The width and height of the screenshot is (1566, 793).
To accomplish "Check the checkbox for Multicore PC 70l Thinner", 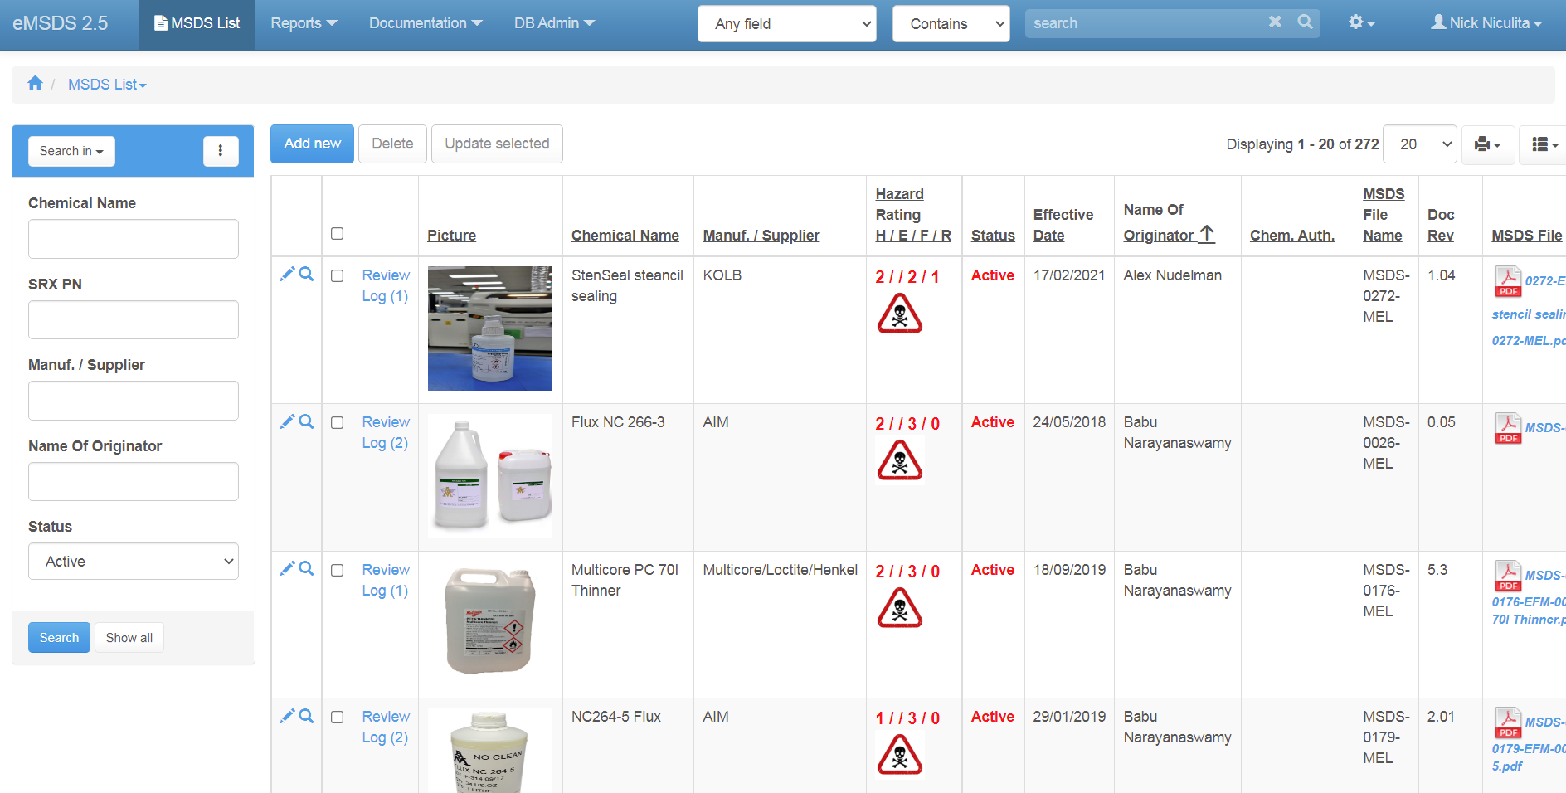I will [x=337, y=570].
